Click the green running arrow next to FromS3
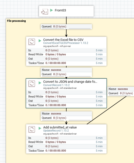 [52, 10]
